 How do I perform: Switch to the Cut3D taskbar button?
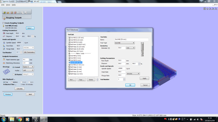pyautogui.click(x=44, y=119)
